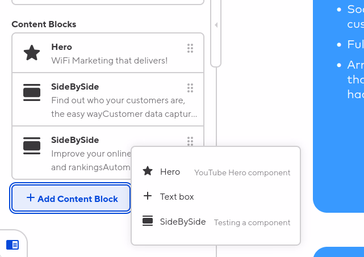Toggle the sidebar panel icon at bottom left
364x257 pixels.
click(12, 245)
